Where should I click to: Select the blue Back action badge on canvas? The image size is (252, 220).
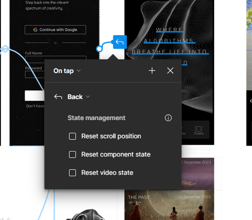coord(120,42)
